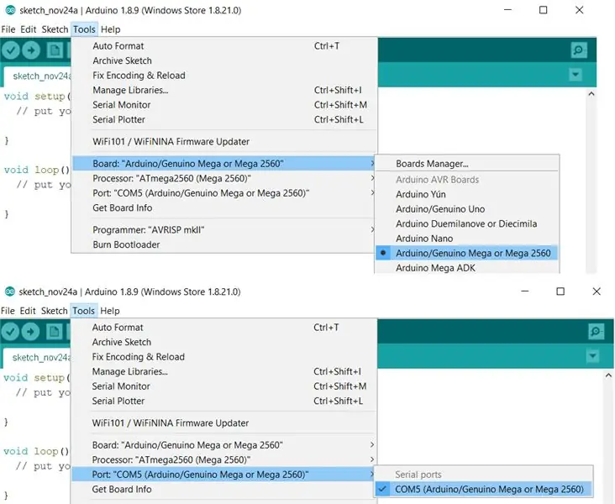Select sketch_nov24a tab in bottom window
The image size is (615, 504).
click(37, 358)
